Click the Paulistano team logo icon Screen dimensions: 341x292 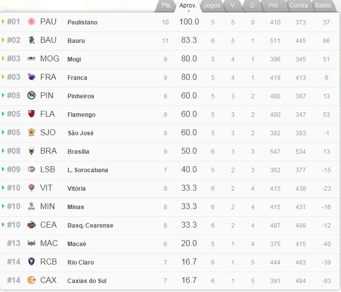click(31, 22)
